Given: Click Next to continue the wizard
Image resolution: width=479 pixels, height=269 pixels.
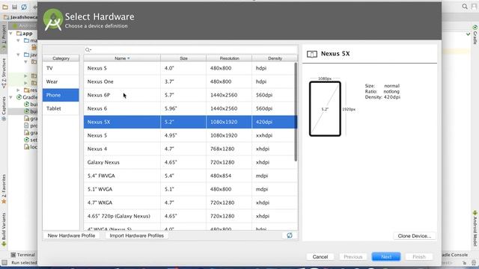Looking at the screenshot, I should tap(386, 257).
